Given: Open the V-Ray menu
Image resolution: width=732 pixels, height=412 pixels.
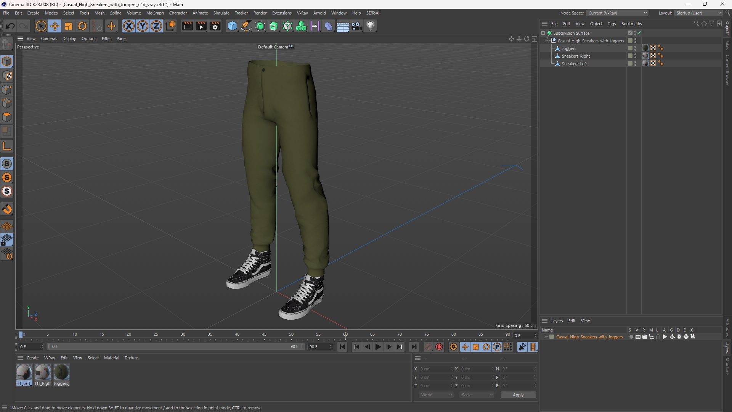Looking at the screenshot, I should click(x=302, y=13).
